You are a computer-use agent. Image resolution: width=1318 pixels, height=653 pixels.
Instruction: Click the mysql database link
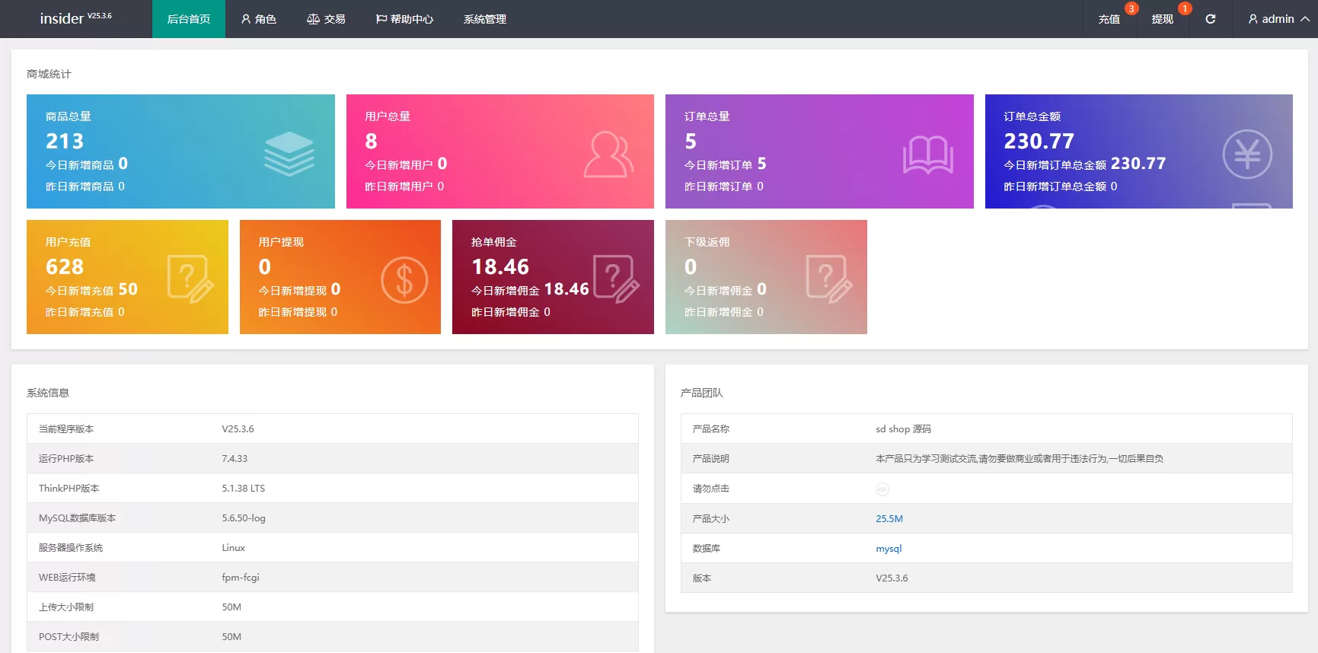pos(888,549)
